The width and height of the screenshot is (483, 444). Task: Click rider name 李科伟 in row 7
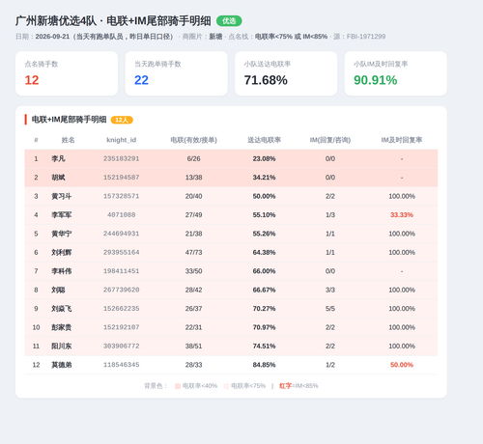62,271
